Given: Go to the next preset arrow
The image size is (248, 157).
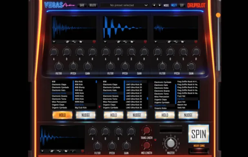Looking at the screenshot, I should [159, 5].
